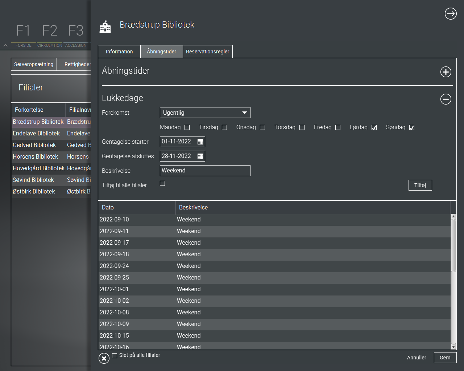The height and width of the screenshot is (371, 464).
Task: Select the 2022-09-25 Weekend row
Action: [274, 277]
